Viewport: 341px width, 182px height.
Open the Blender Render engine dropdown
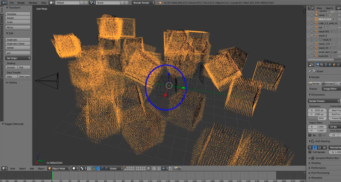(143, 3)
